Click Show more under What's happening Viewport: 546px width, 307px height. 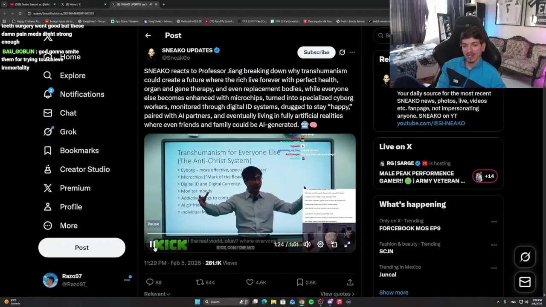pos(393,293)
